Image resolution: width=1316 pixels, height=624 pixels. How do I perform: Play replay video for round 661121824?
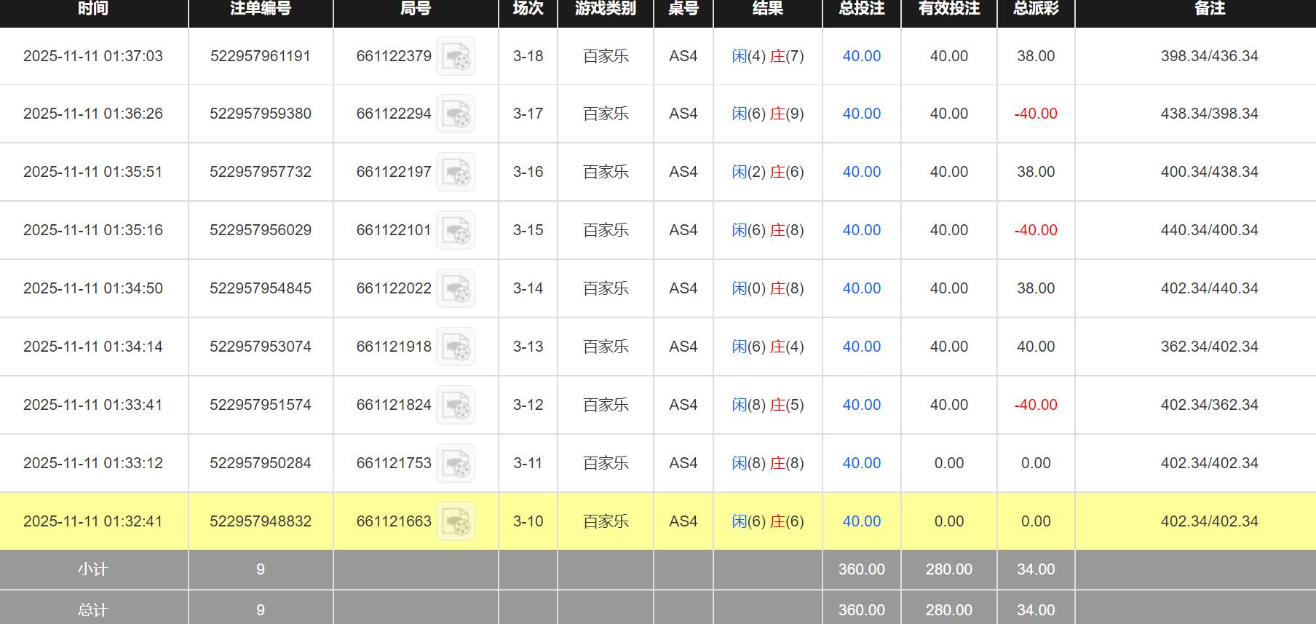(456, 406)
